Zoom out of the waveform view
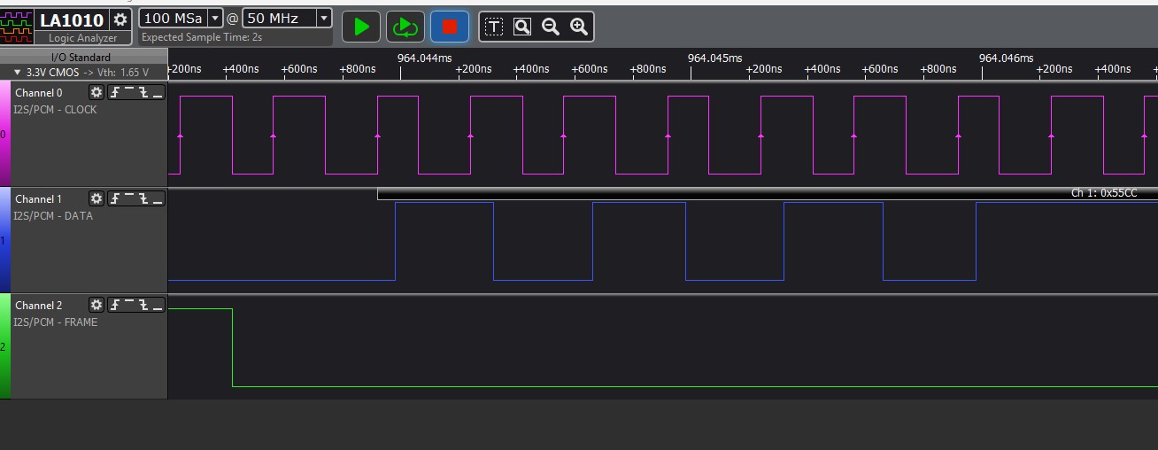1158x450 pixels. click(x=551, y=27)
